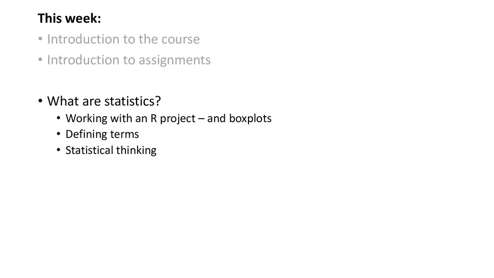Select the "Statistical thinking" sub-bullet text
494x278 pixels.
tap(111, 151)
